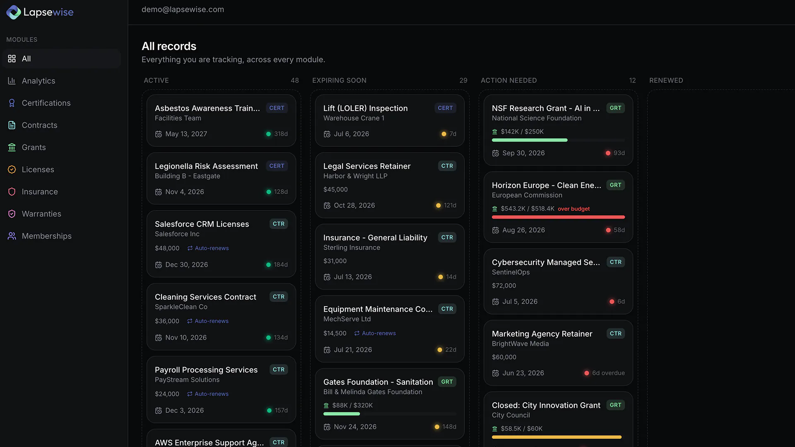
Task: Click the GRT tag on Horizon Europe card
Action: [615, 185]
